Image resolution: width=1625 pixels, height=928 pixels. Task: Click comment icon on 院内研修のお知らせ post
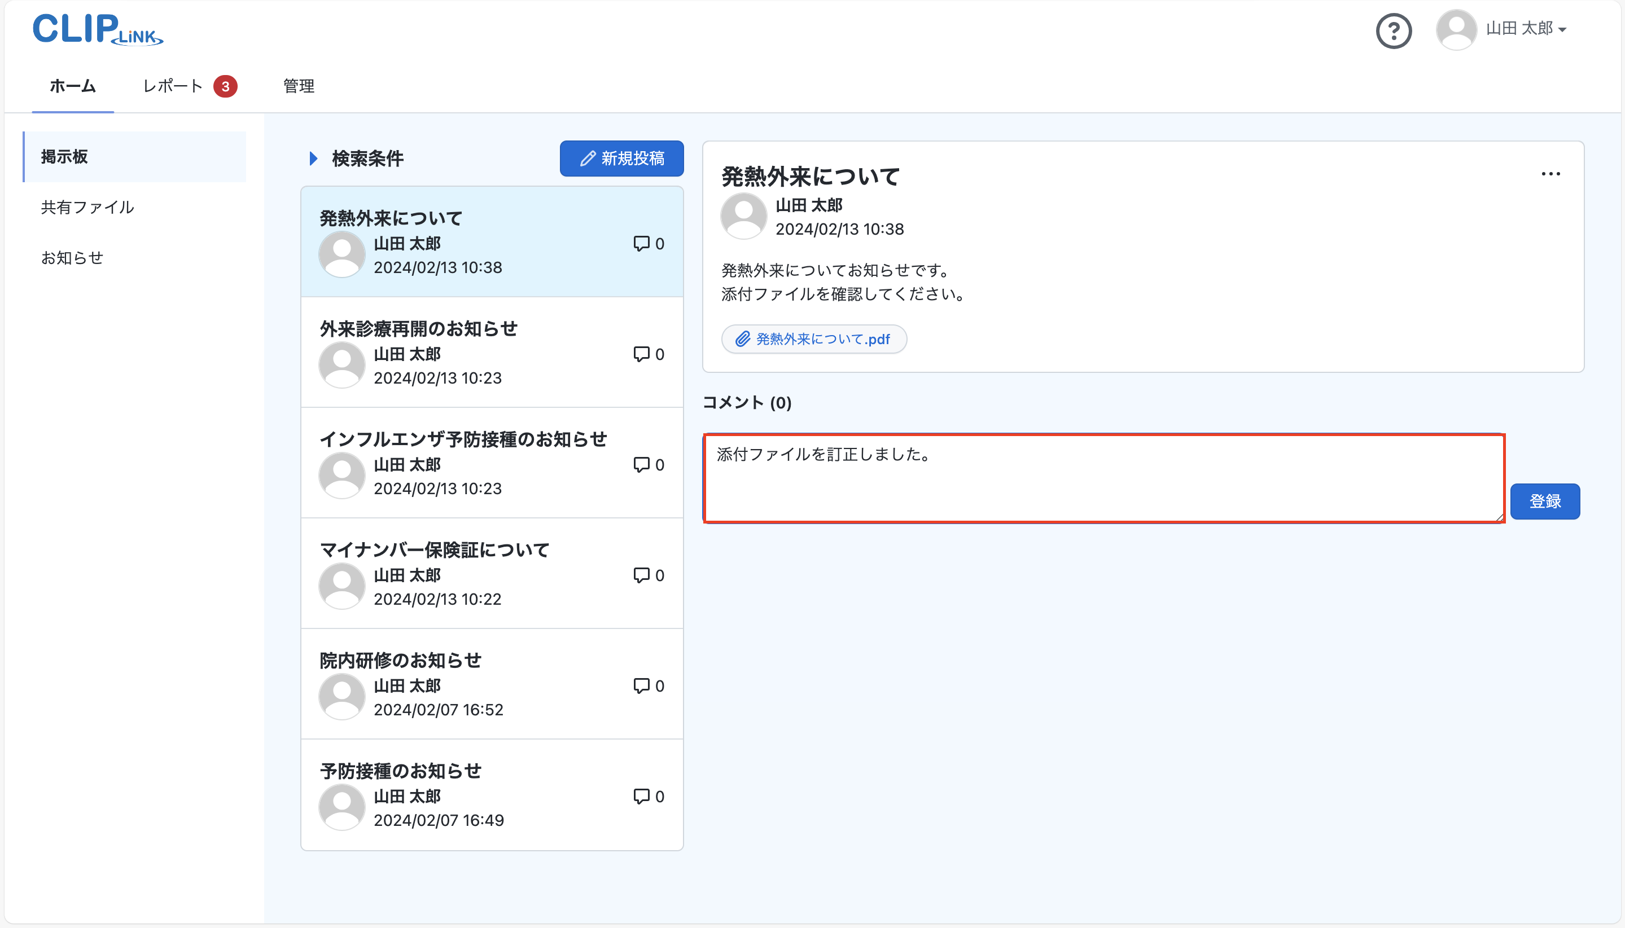641,686
